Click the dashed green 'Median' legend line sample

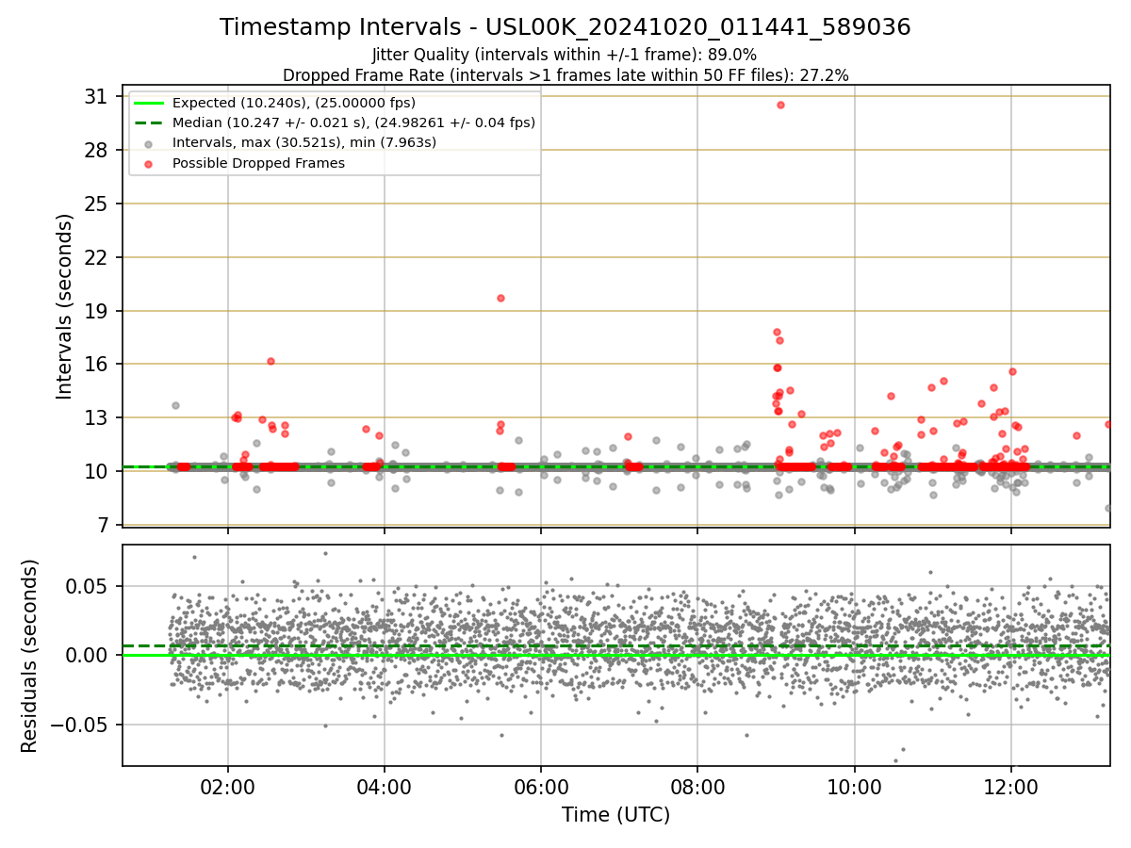[x=150, y=122]
